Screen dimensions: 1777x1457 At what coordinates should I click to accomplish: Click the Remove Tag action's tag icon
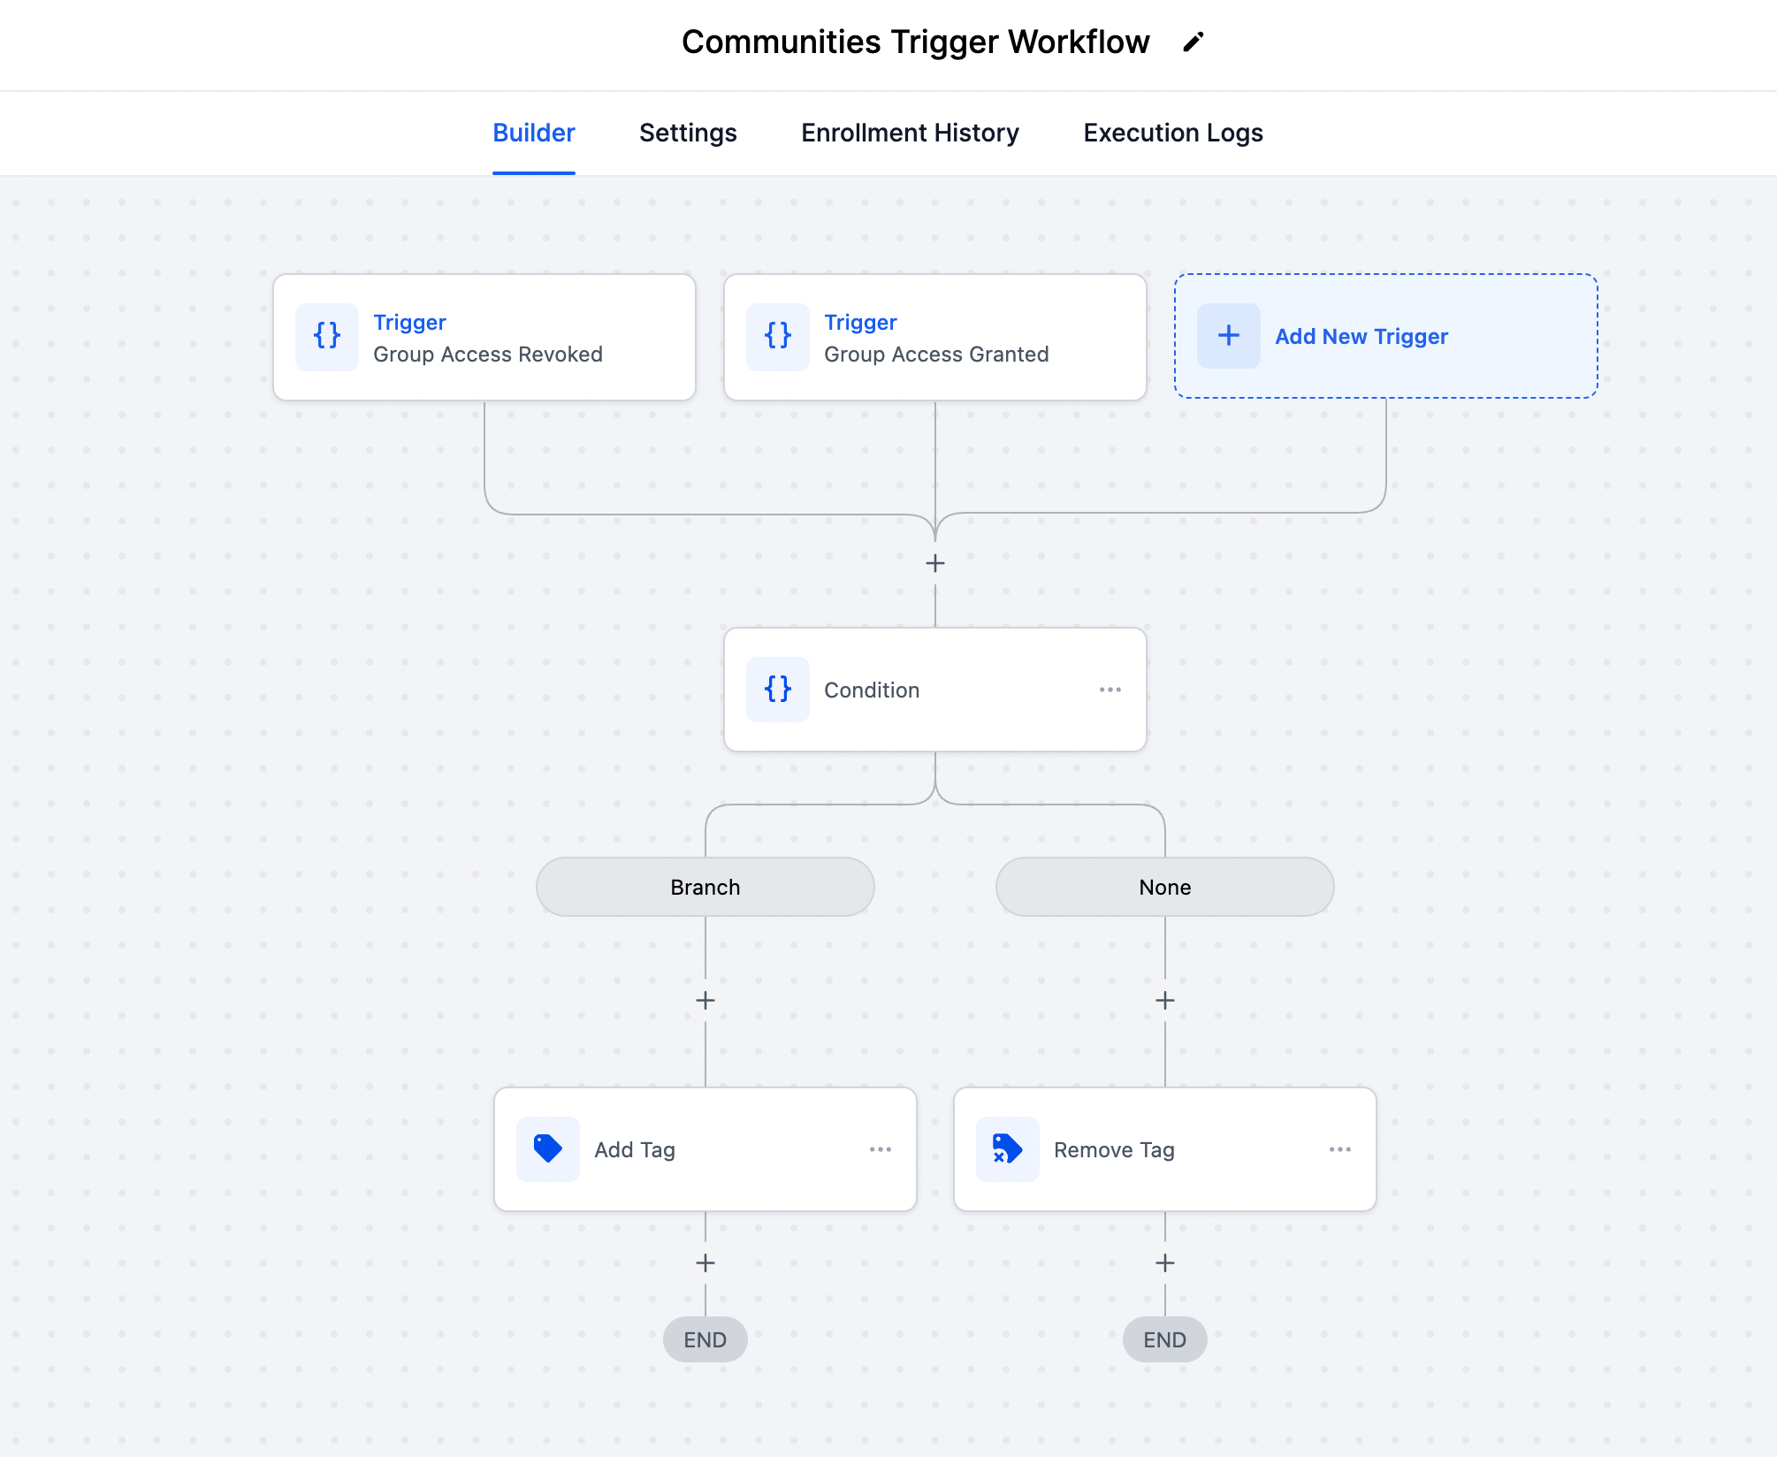point(1007,1148)
